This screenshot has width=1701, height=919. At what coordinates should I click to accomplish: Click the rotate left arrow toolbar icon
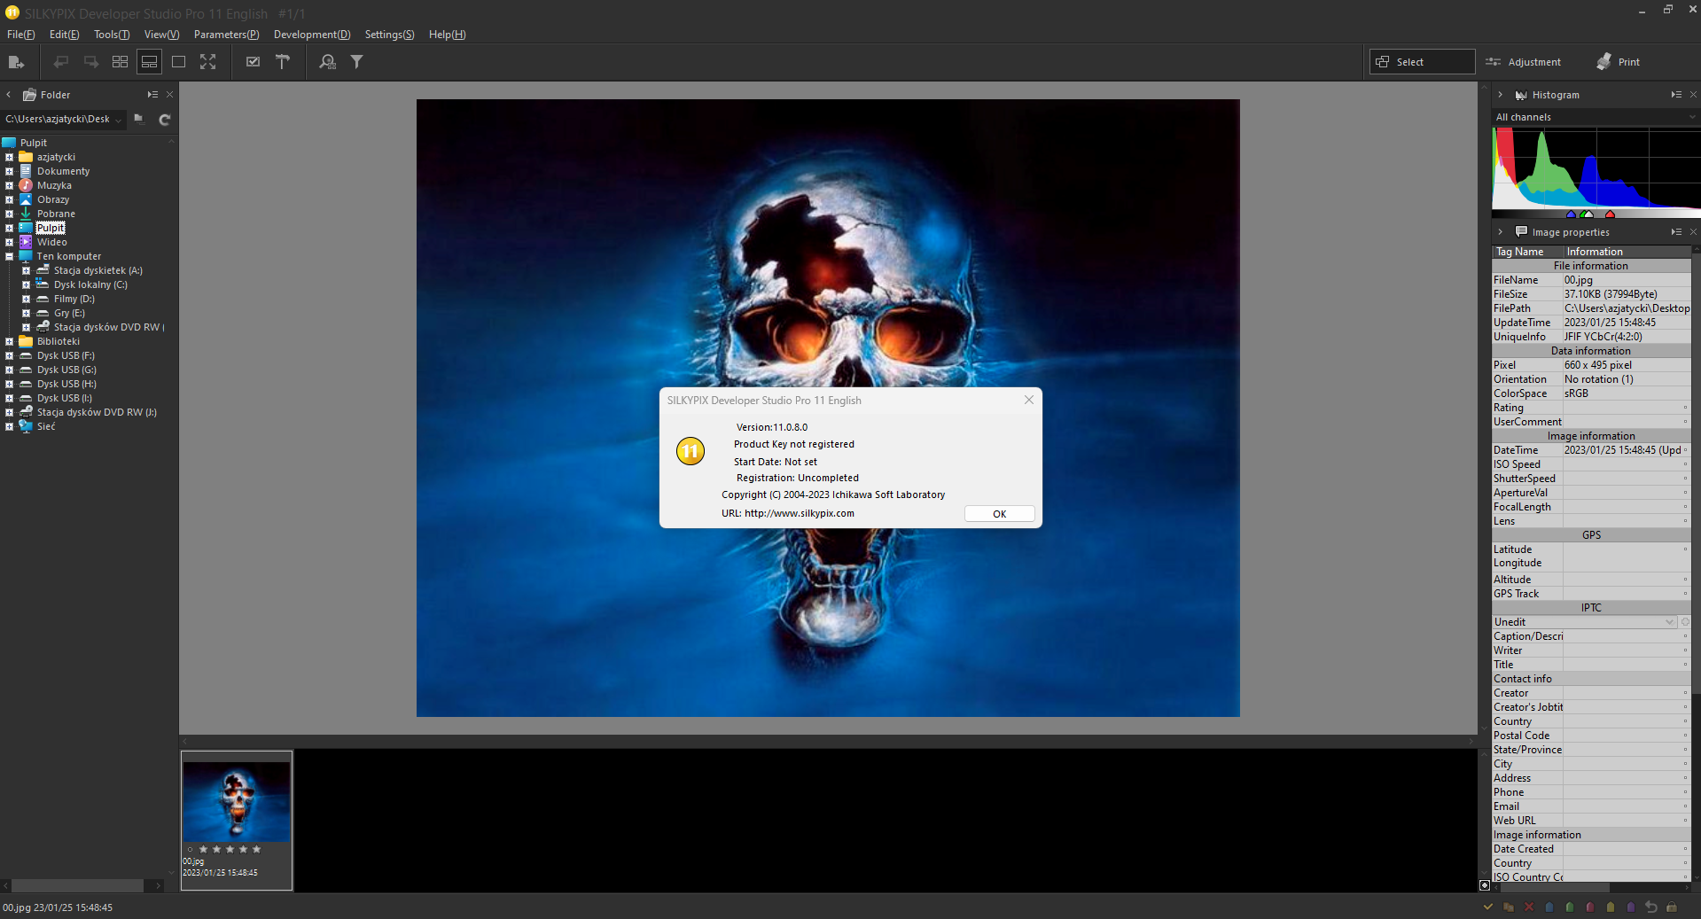point(61,62)
